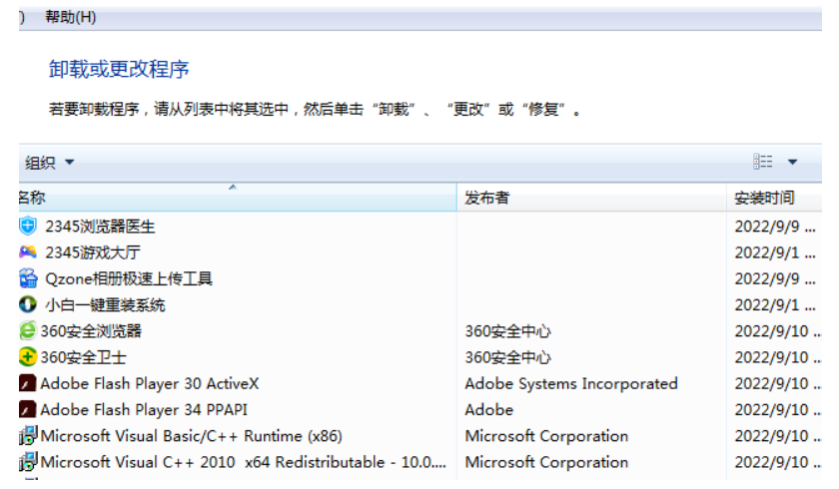The height and width of the screenshot is (489, 839).
Task: Click the 2345浏览器医生 shield icon
Action: pyautogui.click(x=28, y=227)
